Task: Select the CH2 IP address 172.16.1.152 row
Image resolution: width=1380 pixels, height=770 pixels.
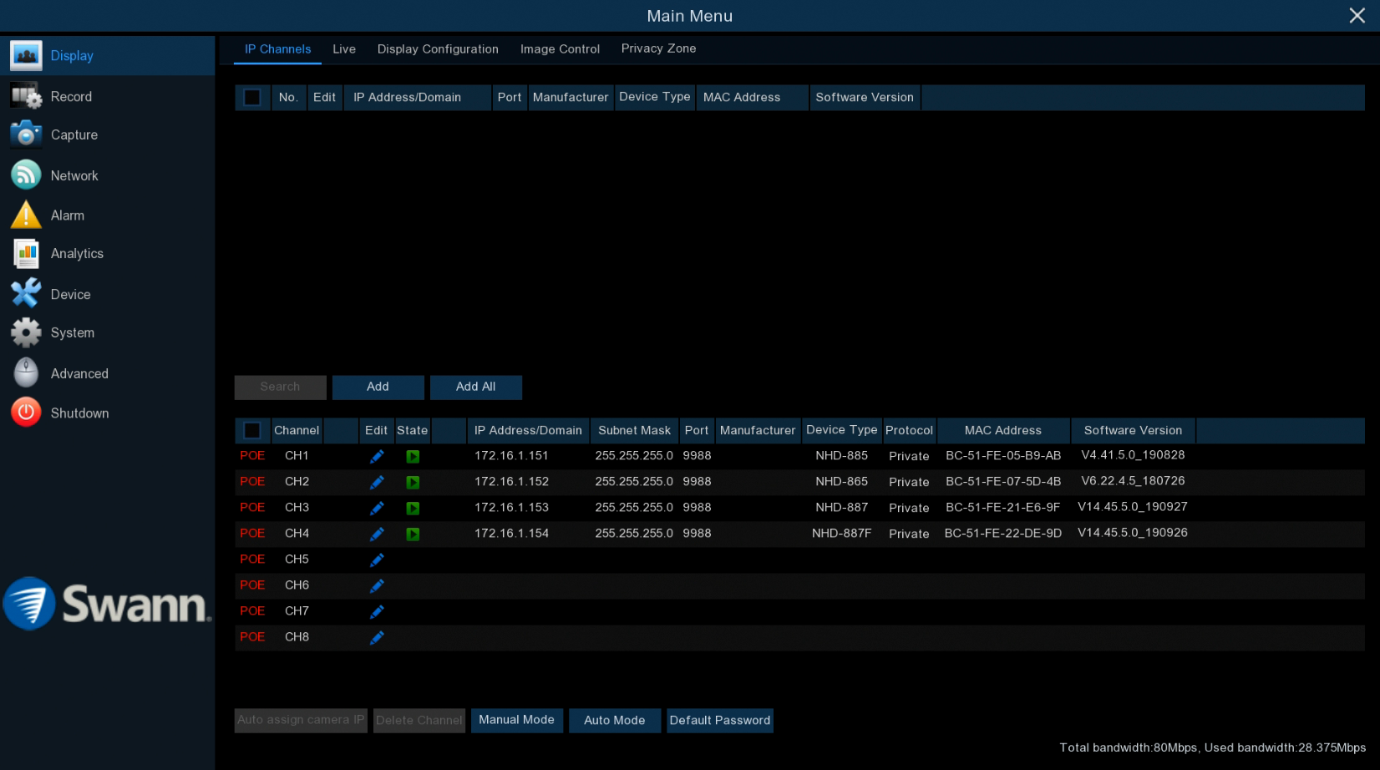Action: [511, 482]
